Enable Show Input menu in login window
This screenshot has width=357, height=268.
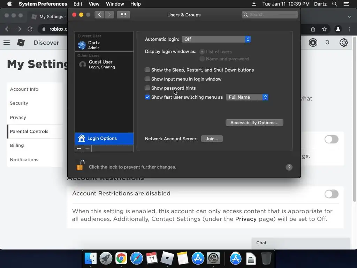[x=147, y=79]
